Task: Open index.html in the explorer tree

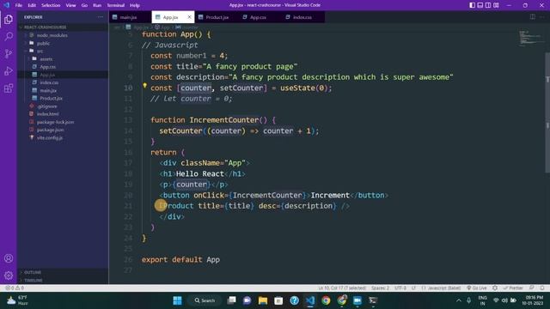Action: click(x=48, y=114)
